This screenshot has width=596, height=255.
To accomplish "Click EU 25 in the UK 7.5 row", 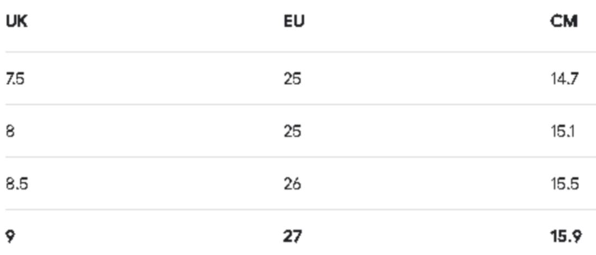I will [x=292, y=79].
